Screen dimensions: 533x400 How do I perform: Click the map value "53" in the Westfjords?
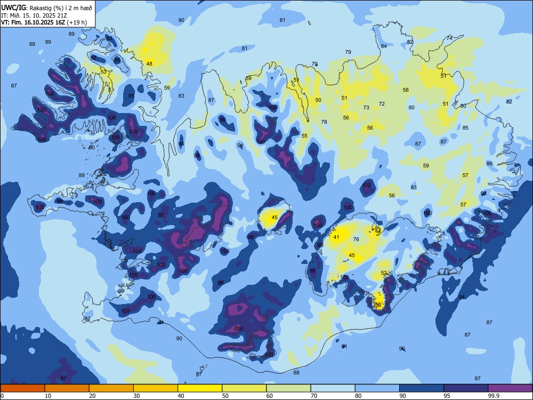point(103,72)
